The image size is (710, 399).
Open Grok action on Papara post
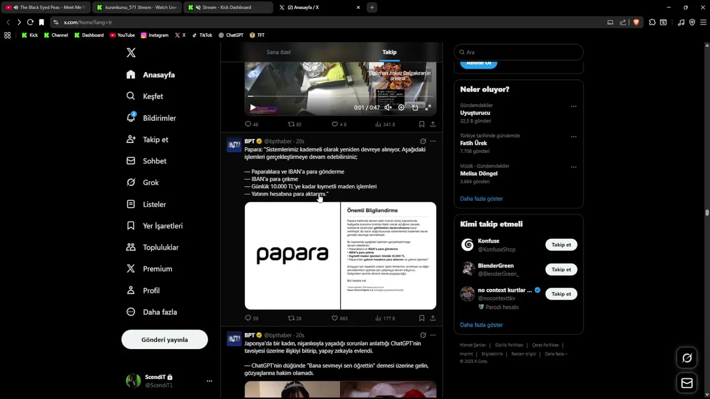tap(423, 141)
